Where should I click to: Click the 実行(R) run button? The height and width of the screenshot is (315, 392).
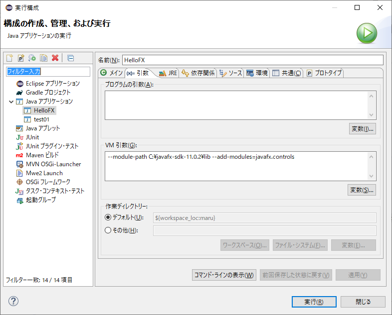point(314,302)
